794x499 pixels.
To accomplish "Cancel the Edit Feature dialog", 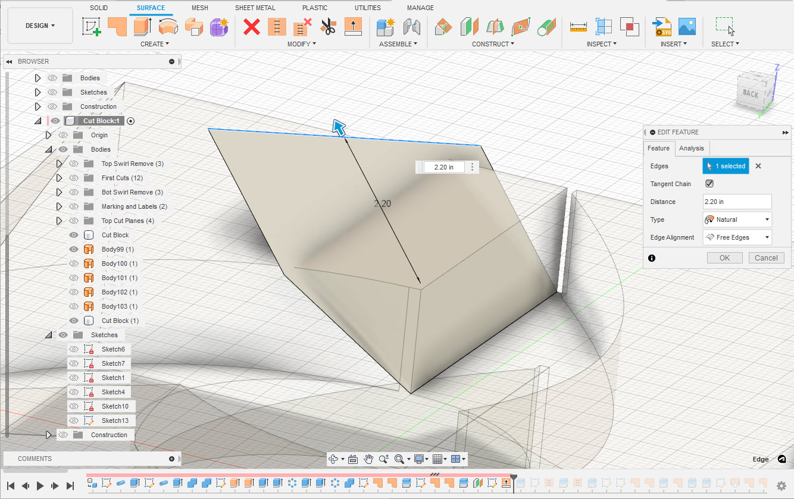I will [x=766, y=258].
